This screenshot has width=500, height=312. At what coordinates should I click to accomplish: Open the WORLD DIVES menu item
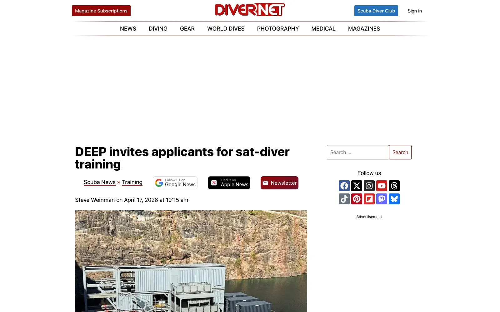[226, 29]
